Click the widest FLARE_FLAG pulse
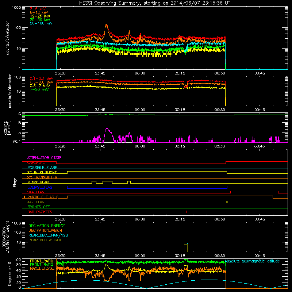Viewport: 292px width, 292px height. (x=107, y=182)
